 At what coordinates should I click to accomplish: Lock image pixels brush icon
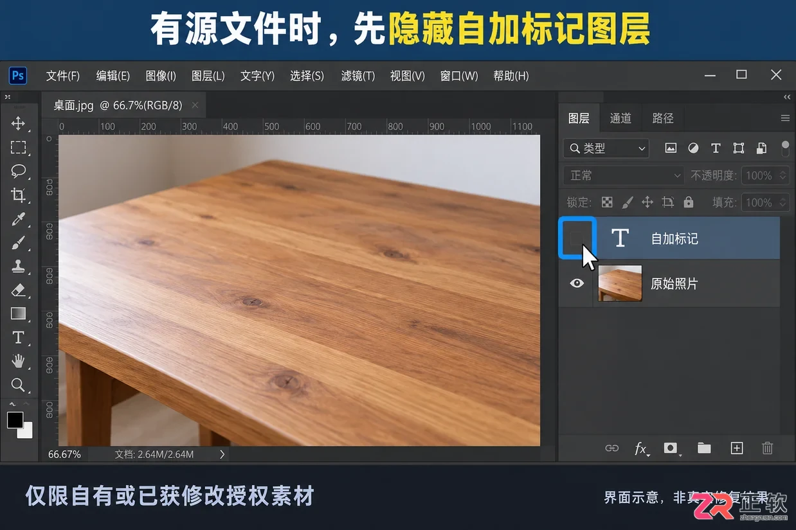pyautogui.click(x=628, y=202)
